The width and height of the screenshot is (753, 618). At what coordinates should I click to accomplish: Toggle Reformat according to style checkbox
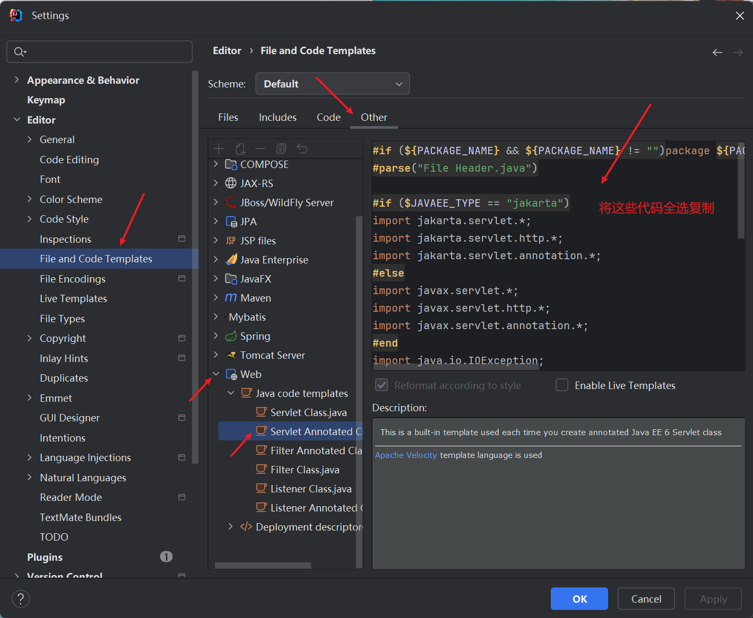click(x=382, y=385)
